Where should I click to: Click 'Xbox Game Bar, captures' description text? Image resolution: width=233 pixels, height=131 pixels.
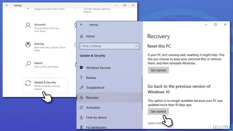pyautogui.click(x=50, y=49)
